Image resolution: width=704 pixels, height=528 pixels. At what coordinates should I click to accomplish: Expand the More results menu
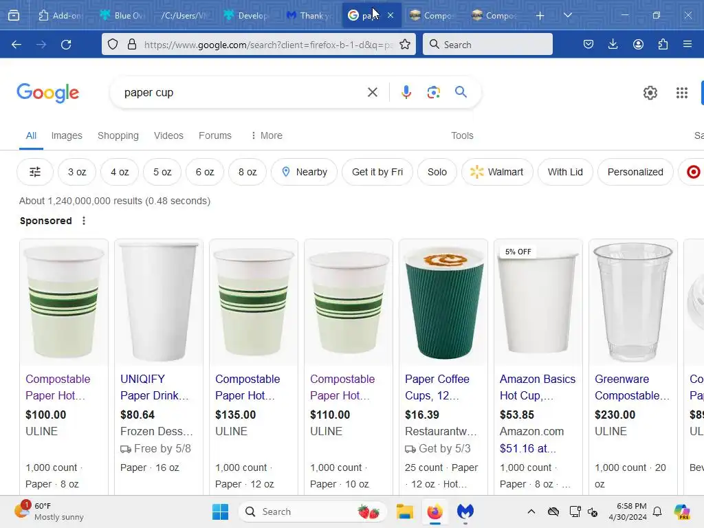[267, 135]
